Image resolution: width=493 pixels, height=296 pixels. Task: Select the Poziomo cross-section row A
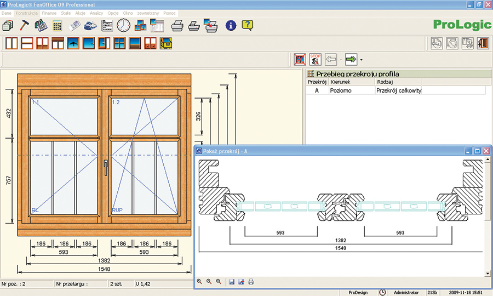[342, 90]
